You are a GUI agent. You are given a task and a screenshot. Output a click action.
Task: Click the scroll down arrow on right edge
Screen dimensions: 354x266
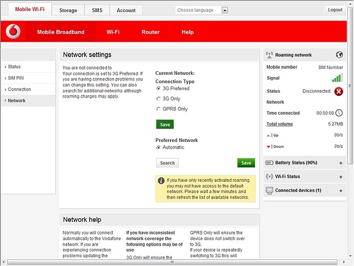click(x=350, y=256)
